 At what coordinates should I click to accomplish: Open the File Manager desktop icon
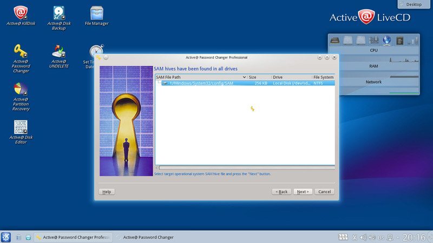point(96,13)
